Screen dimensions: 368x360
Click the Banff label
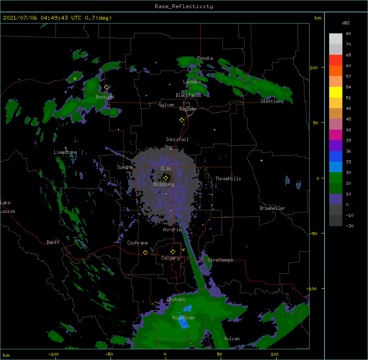coord(53,242)
